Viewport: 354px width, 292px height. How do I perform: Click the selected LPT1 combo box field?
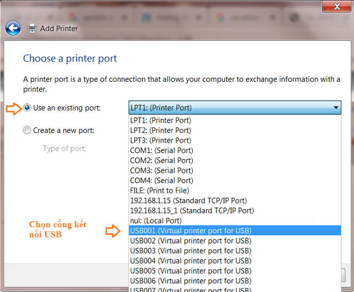[x=229, y=108]
